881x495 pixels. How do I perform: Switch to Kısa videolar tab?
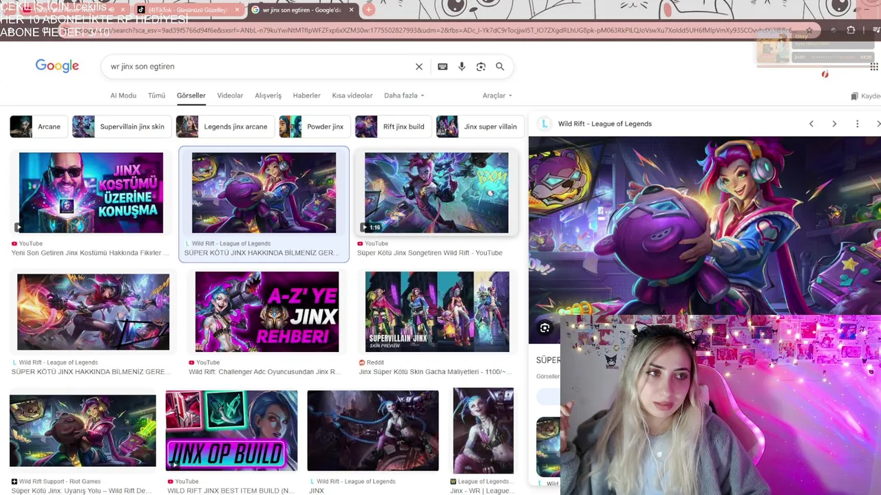tap(352, 96)
